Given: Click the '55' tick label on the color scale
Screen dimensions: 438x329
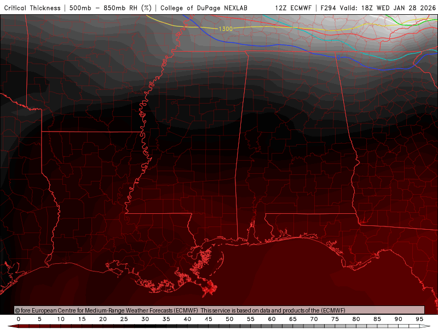Looking at the screenshot, I should [251, 319].
